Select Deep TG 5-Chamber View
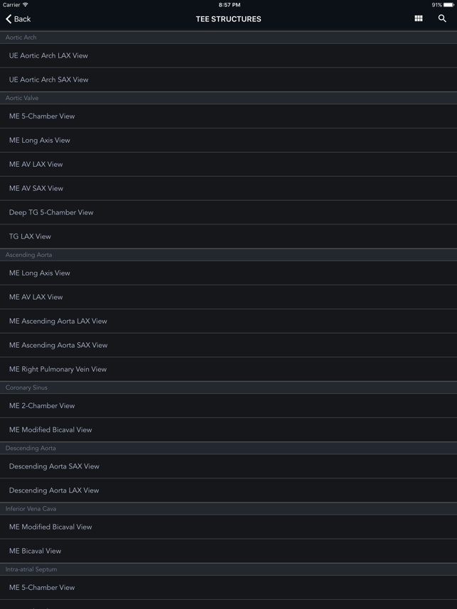This screenshot has height=609, width=457. coord(51,212)
